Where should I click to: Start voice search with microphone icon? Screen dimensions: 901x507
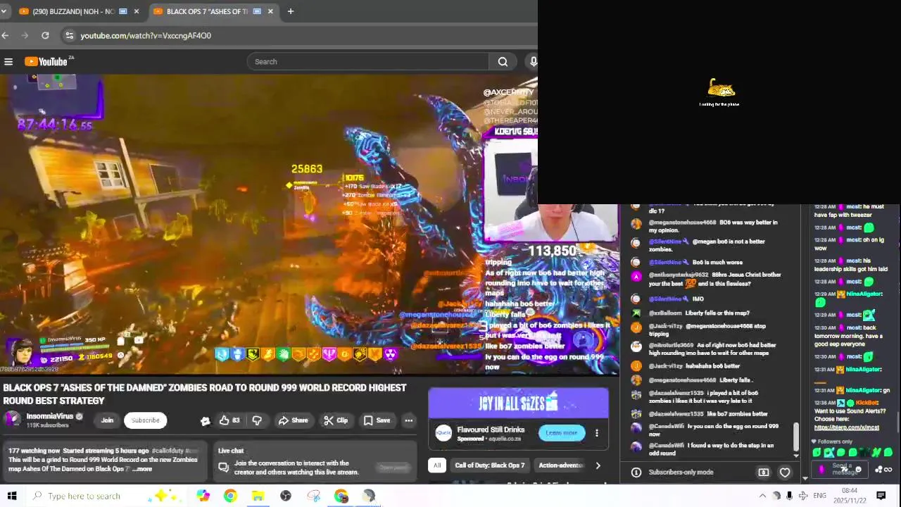[x=533, y=61]
